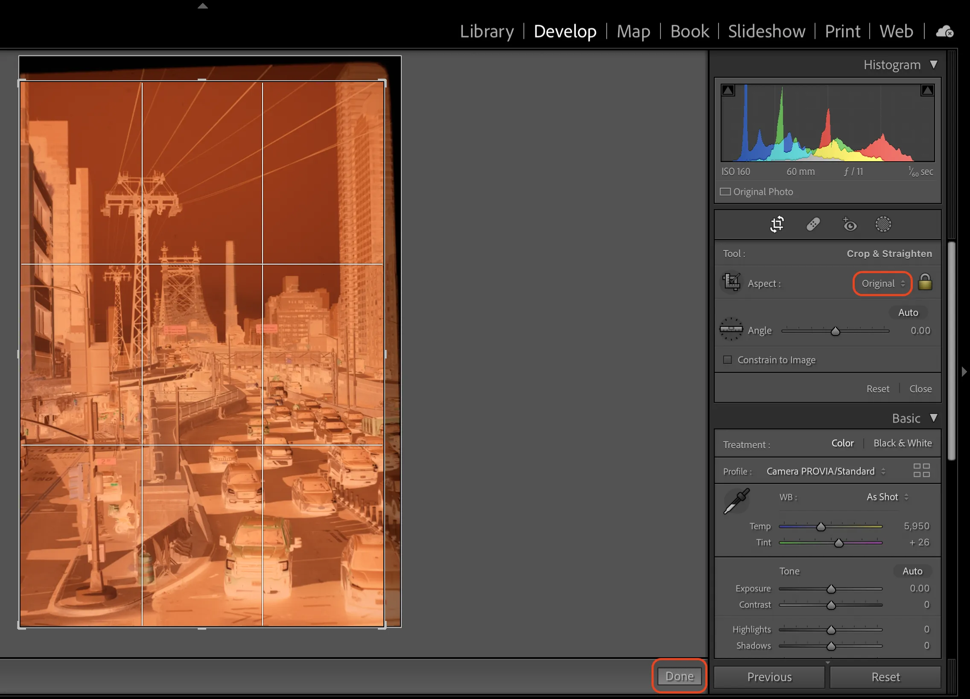Screen dimensions: 970x699
Task: Switch to the Web module
Action: pyautogui.click(x=896, y=31)
